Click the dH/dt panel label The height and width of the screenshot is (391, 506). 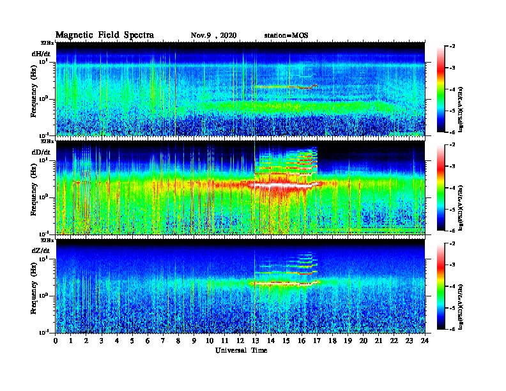(41, 54)
